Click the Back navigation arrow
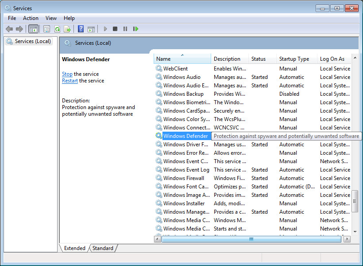This screenshot has height=266, width=363. click(x=9, y=28)
